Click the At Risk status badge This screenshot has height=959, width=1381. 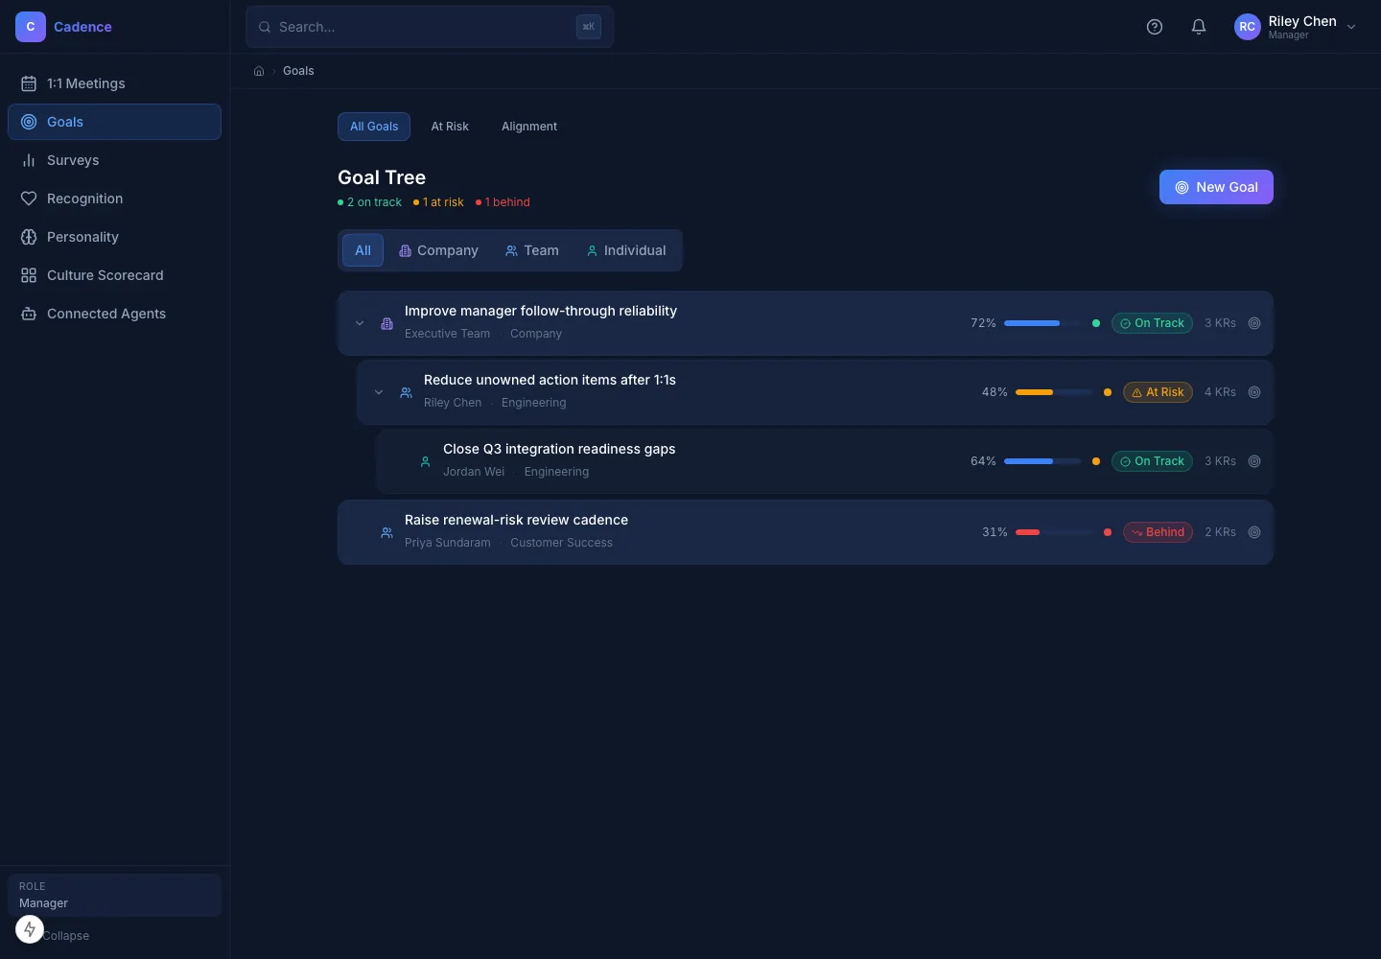point(1158,392)
